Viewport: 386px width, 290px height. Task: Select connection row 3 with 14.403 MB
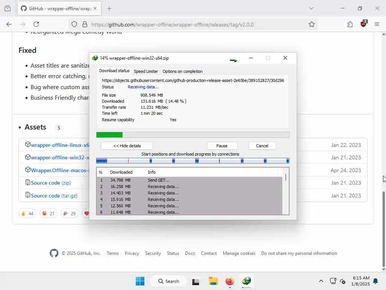pyautogui.click(x=189, y=193)
